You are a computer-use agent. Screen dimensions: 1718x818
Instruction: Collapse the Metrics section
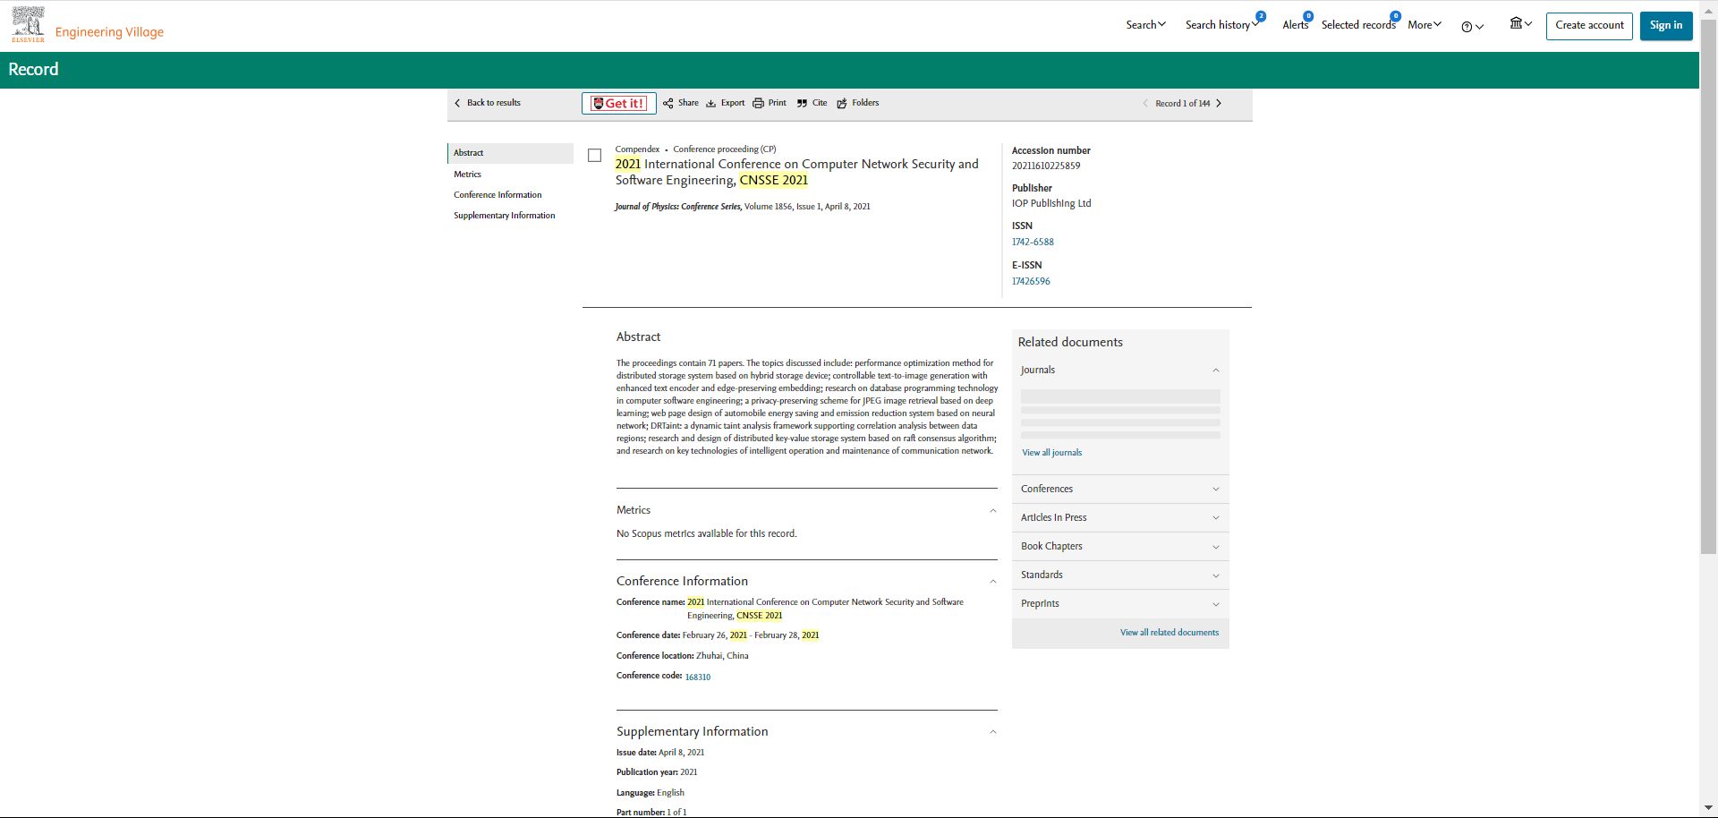click(x=992, y=510)
